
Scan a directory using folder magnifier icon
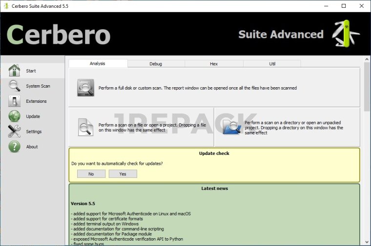[x=231, y=127]
